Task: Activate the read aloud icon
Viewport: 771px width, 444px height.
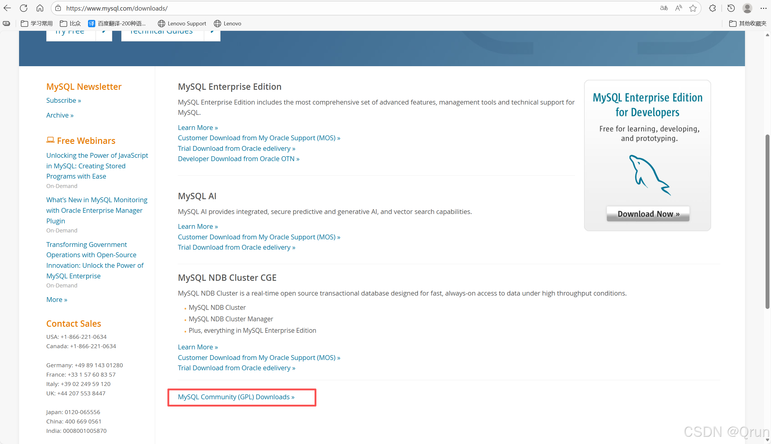Action: click(678, 8)
